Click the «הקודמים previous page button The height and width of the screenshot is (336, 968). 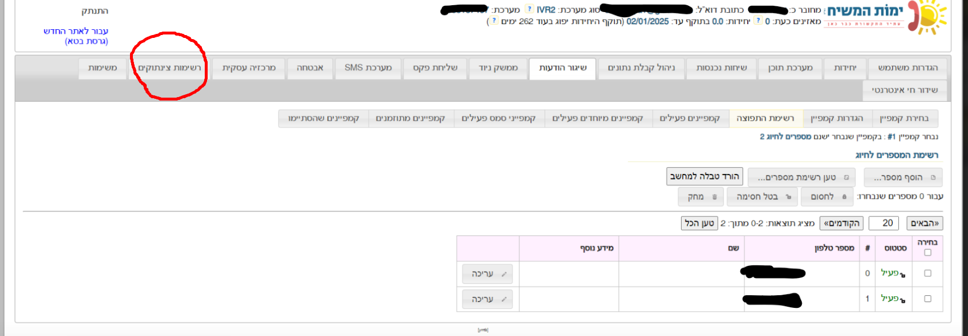tap(841, 223)
